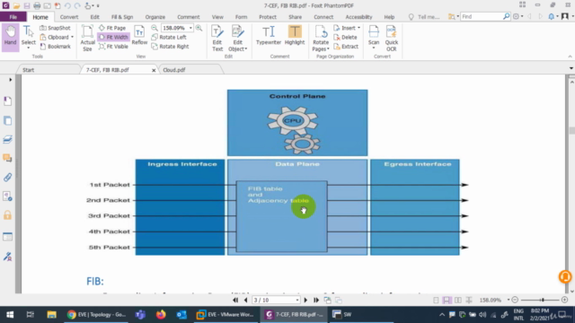Open the Comments panel in sidebar
Image resolution: width=575 pixels, height=323 pixels.
tap(7, 158)
